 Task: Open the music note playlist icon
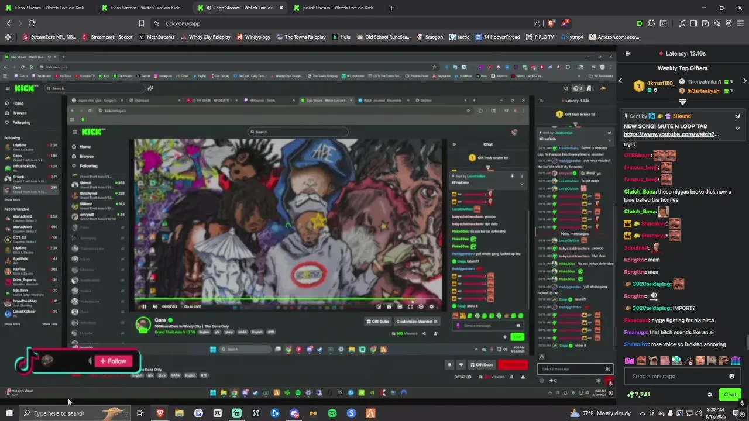(682, 23)
